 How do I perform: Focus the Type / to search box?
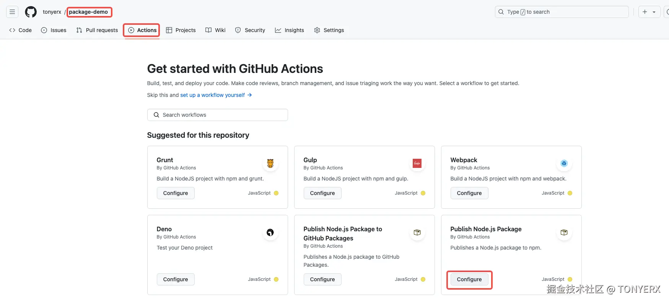pos(562,12)
